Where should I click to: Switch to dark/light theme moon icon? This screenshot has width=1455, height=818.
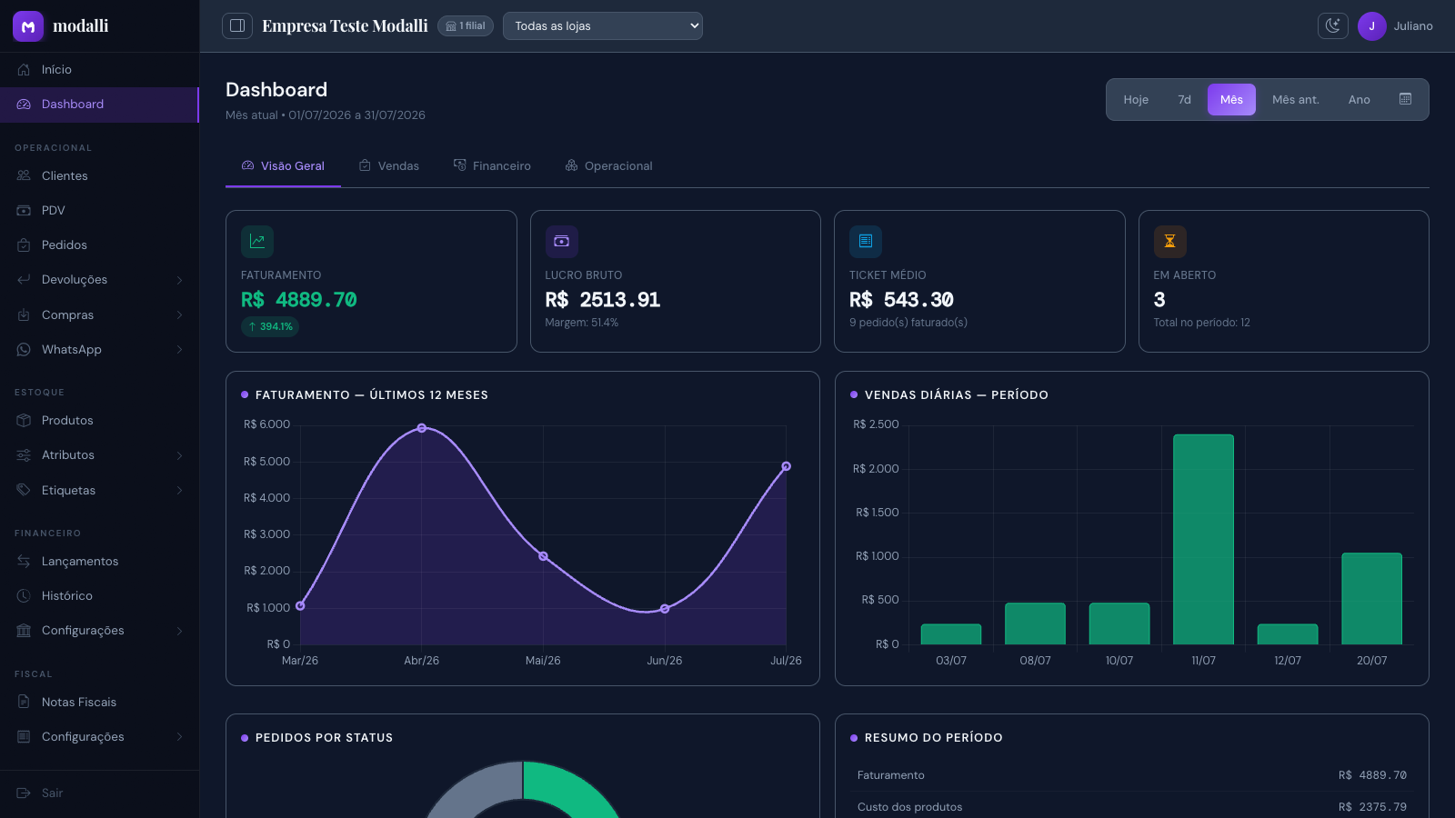pyautogui.click(x=1333, y=25)
